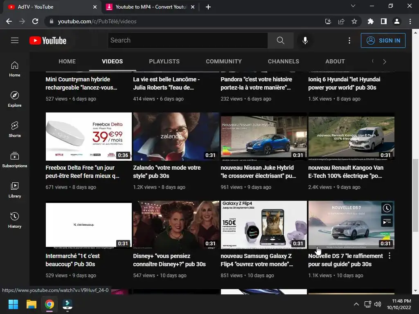Open Ioniq 6 Hyundai video title
The image size is (419, 314).
(344, 83)
